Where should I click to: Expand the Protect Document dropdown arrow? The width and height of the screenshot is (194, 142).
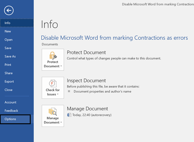click(61, 66)
